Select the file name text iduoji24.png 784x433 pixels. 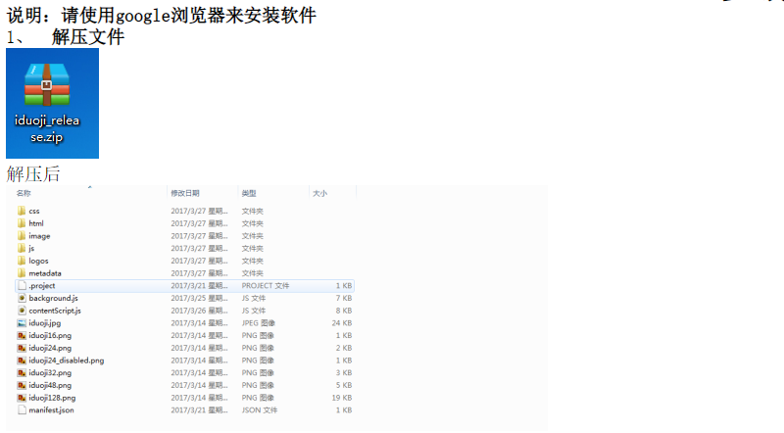coord(50,348)
